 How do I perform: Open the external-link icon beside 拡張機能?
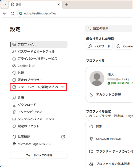63,137
